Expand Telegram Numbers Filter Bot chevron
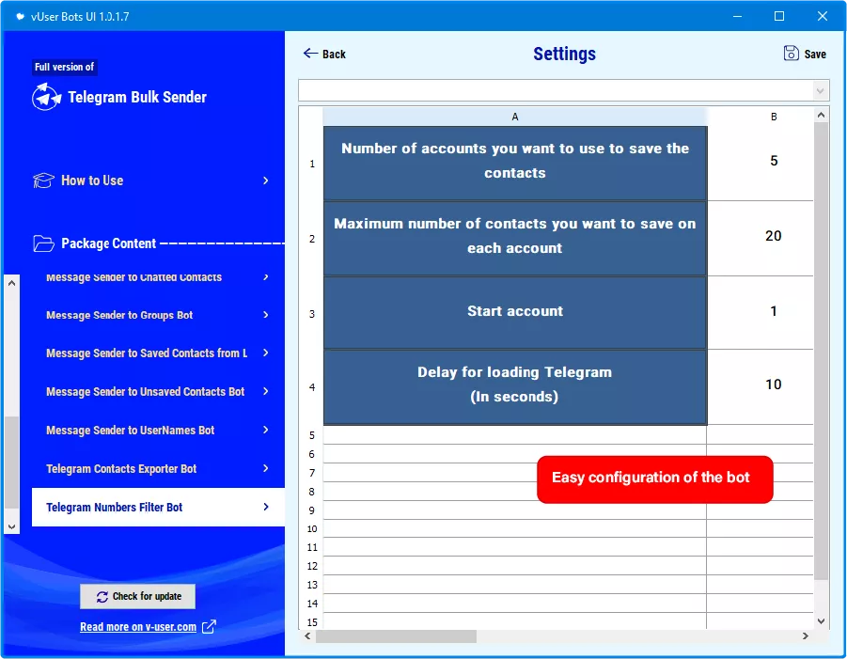 point(266,507)
